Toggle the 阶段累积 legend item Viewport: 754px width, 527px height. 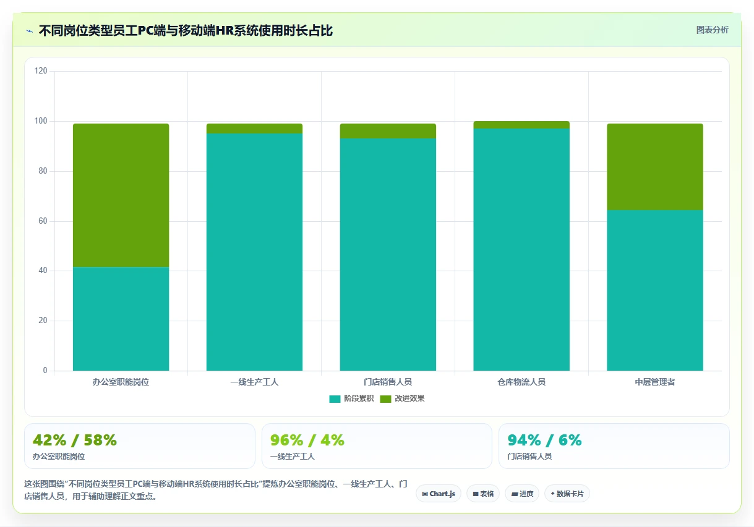point(351,398)
